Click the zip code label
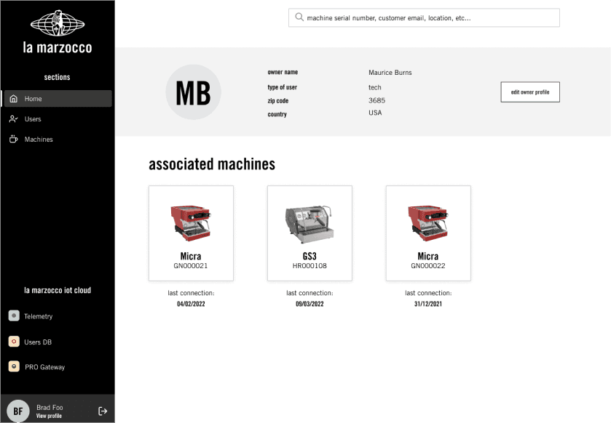 point(278,101)
